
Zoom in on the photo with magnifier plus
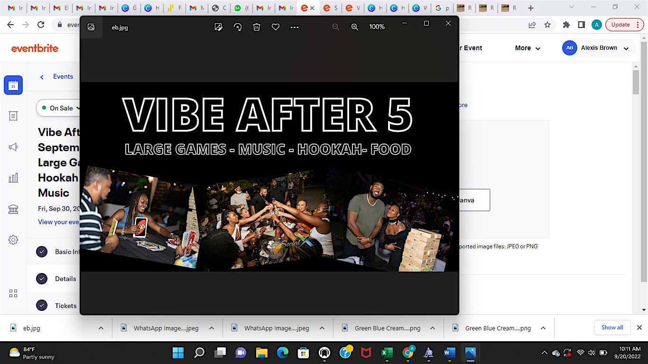[x=354, y=27]
